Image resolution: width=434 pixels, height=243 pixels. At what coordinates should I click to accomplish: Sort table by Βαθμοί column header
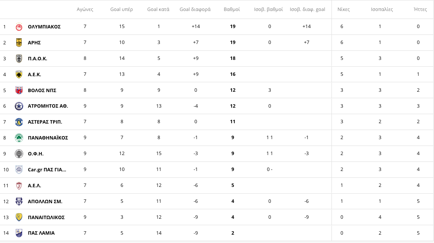[x=232, y=9]
